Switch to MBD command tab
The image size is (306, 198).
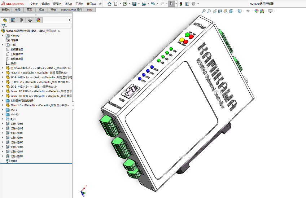pos(90,10)
